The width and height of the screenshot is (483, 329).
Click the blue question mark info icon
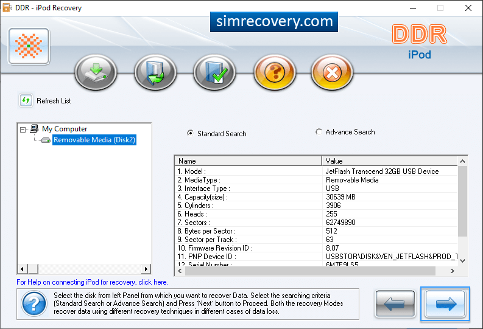[34, 304]
